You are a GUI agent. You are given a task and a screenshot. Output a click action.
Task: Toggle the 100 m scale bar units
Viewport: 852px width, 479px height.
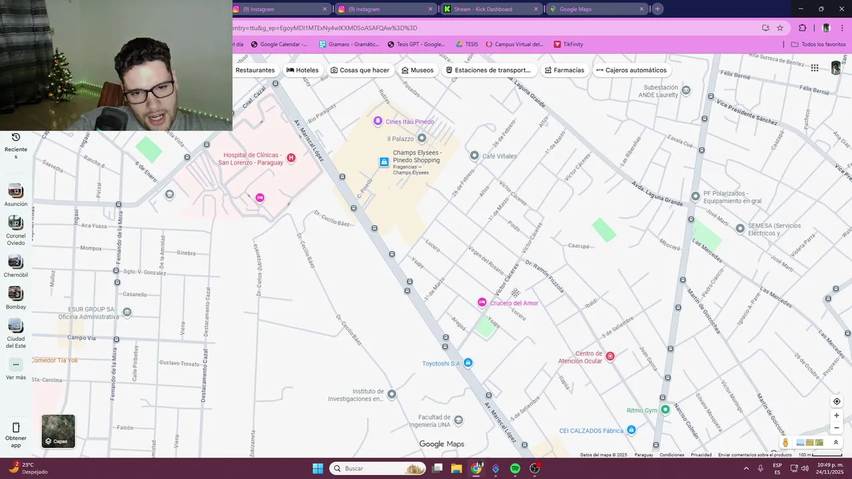coord(820,455)
